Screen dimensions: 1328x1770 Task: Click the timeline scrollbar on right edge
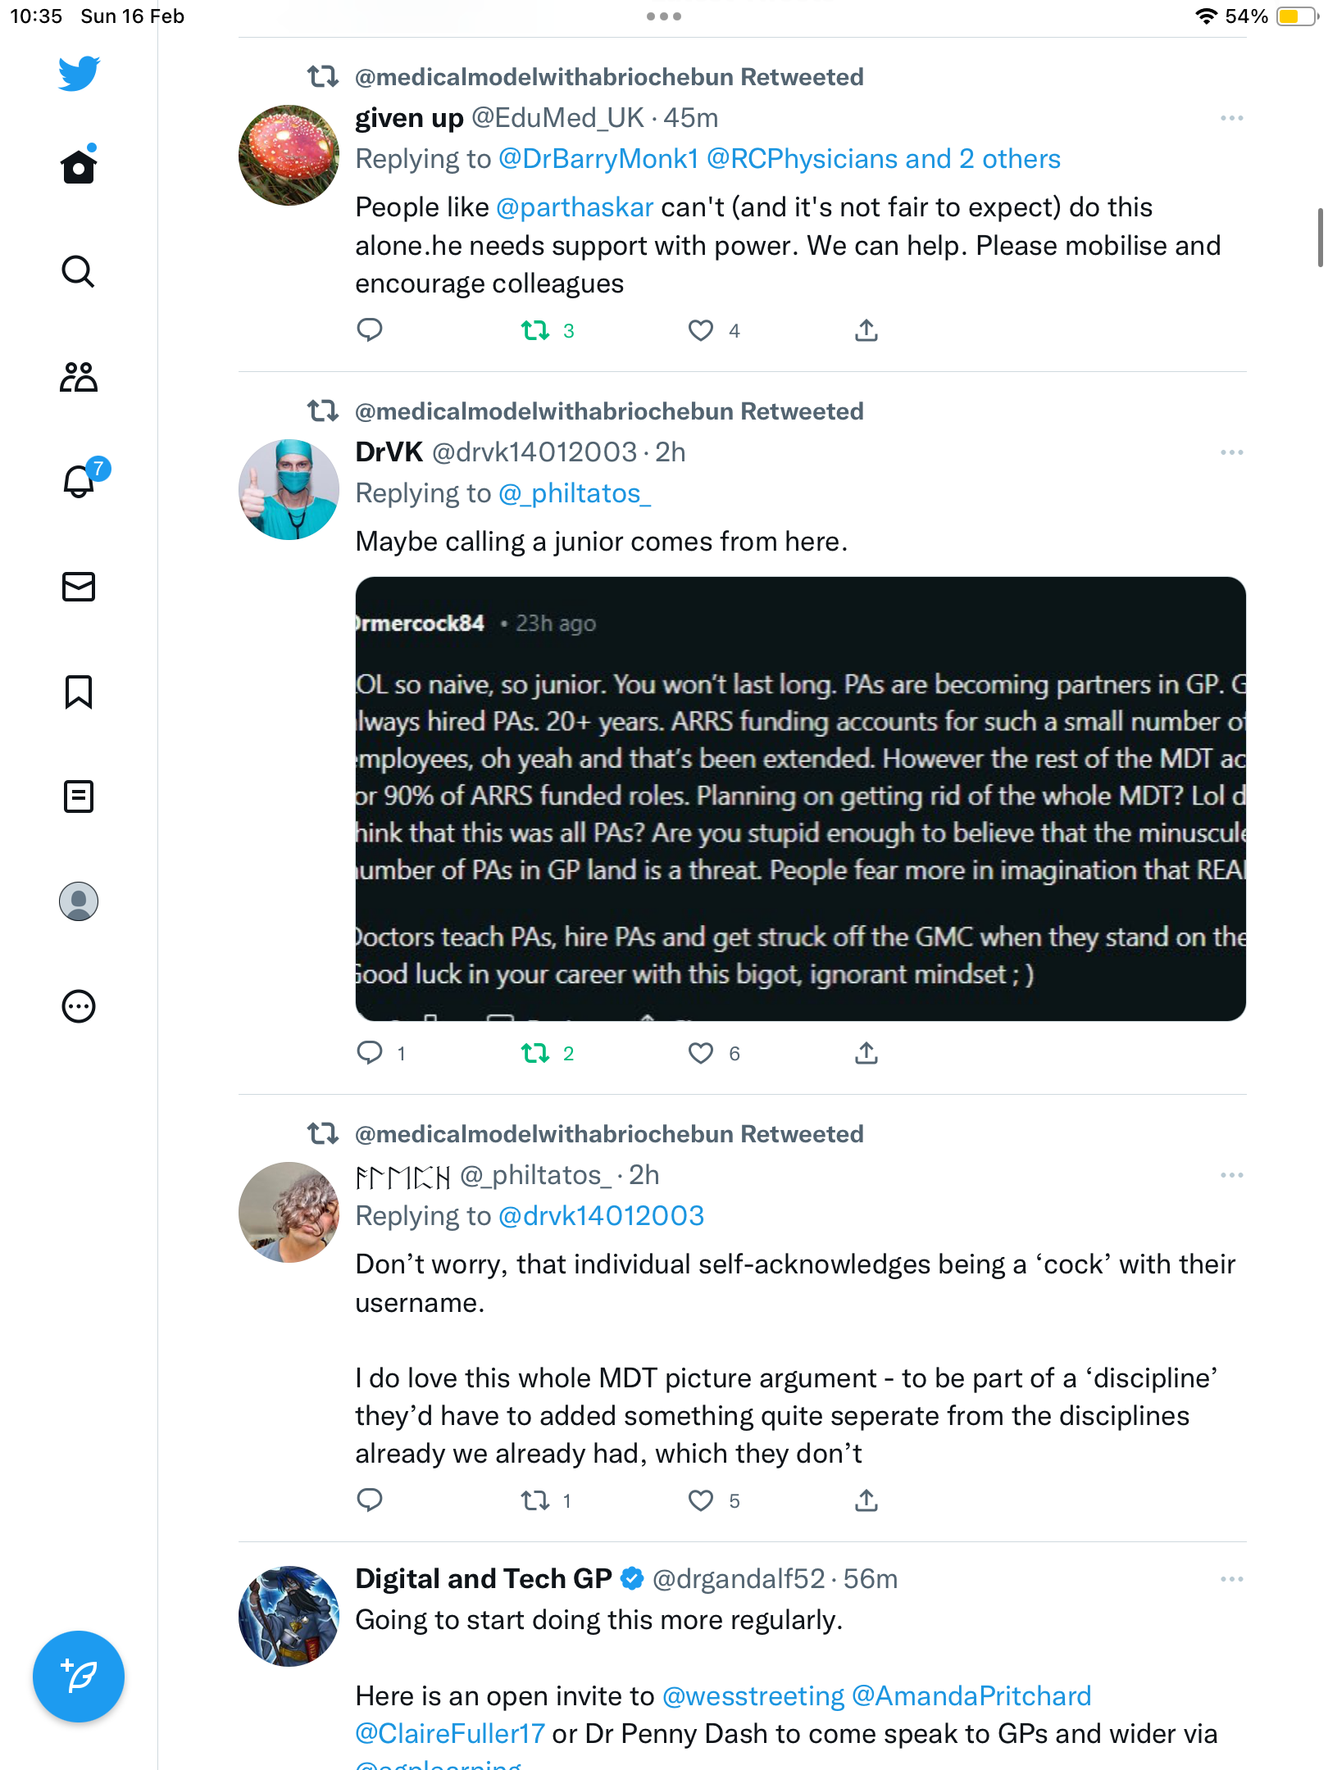pyautogui.click(x=1321, y=238)
